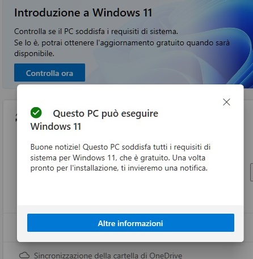Click the word "disponibile." under the heading
Image resolution: width=253 pixels, height=259 pixels.
point(34,53)
